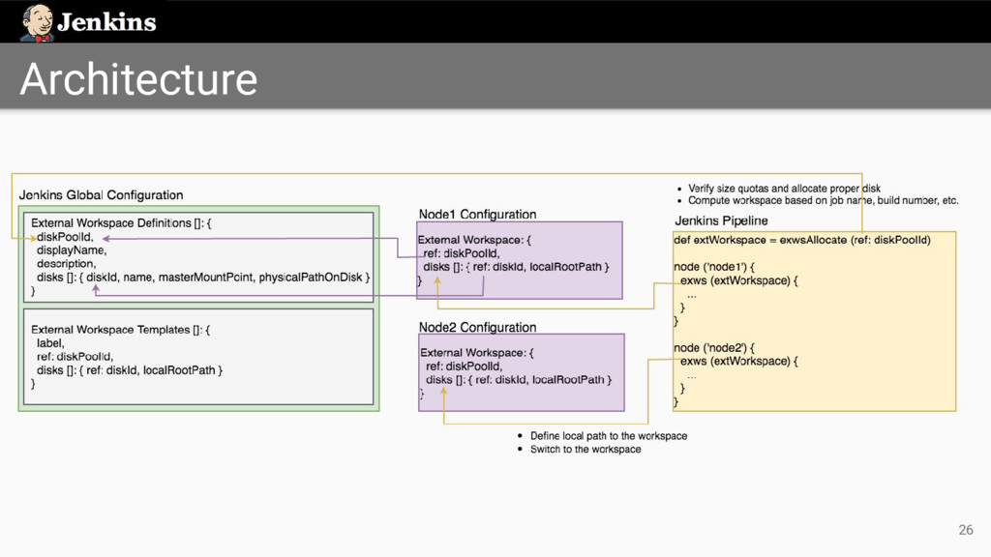Click node ('node1') { line
The image size is (991, 557).
click(x=714, y=267)
